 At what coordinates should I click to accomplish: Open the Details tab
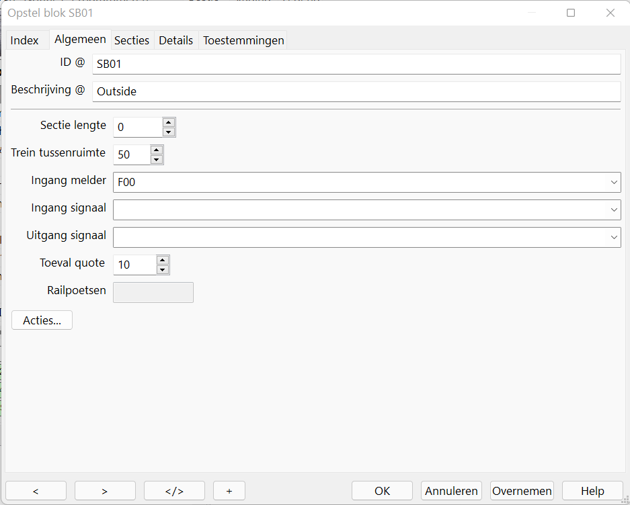pyautogui.click(x=175, y=40)
